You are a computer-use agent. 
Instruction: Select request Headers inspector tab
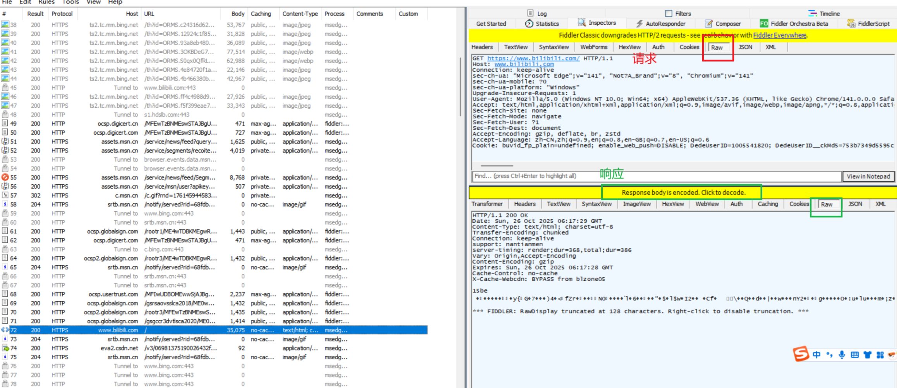[482, 47]
